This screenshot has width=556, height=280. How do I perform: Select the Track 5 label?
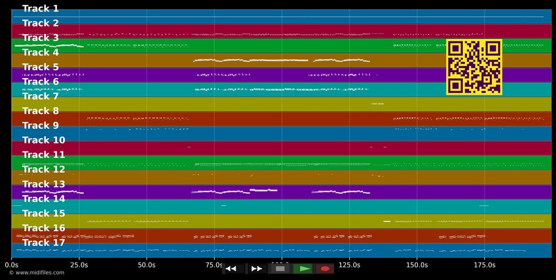40,67
